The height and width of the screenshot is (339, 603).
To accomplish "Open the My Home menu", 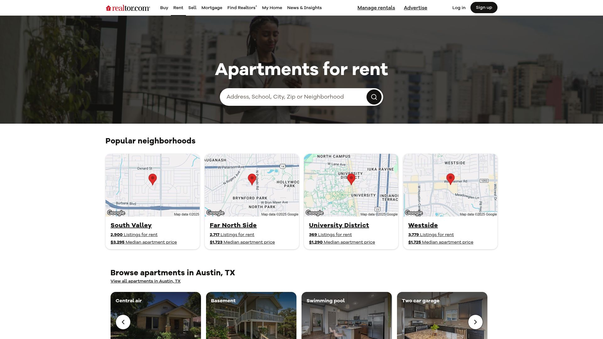I will tap(272, 8).
